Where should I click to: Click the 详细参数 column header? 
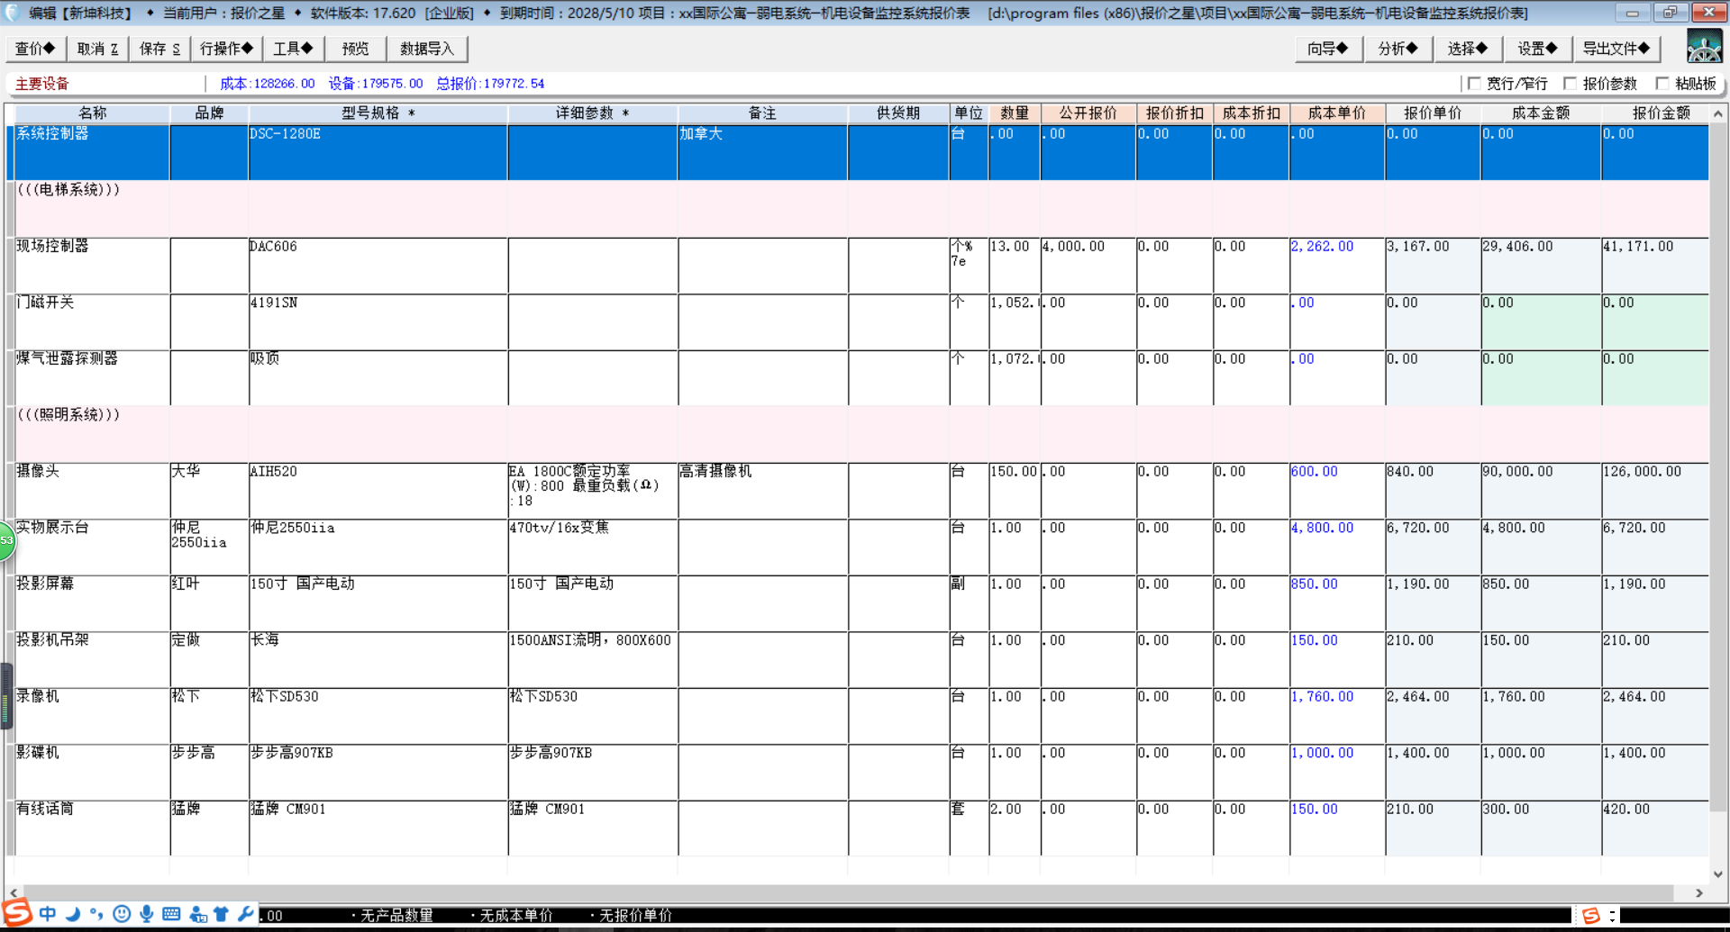592,113
